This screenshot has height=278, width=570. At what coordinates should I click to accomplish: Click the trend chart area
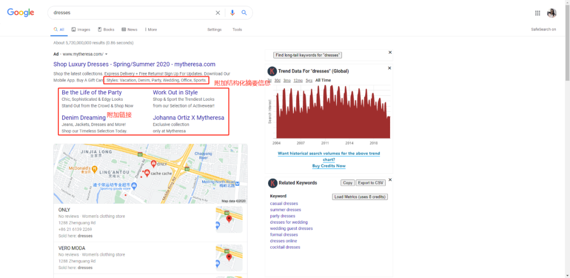click(333, 111)
